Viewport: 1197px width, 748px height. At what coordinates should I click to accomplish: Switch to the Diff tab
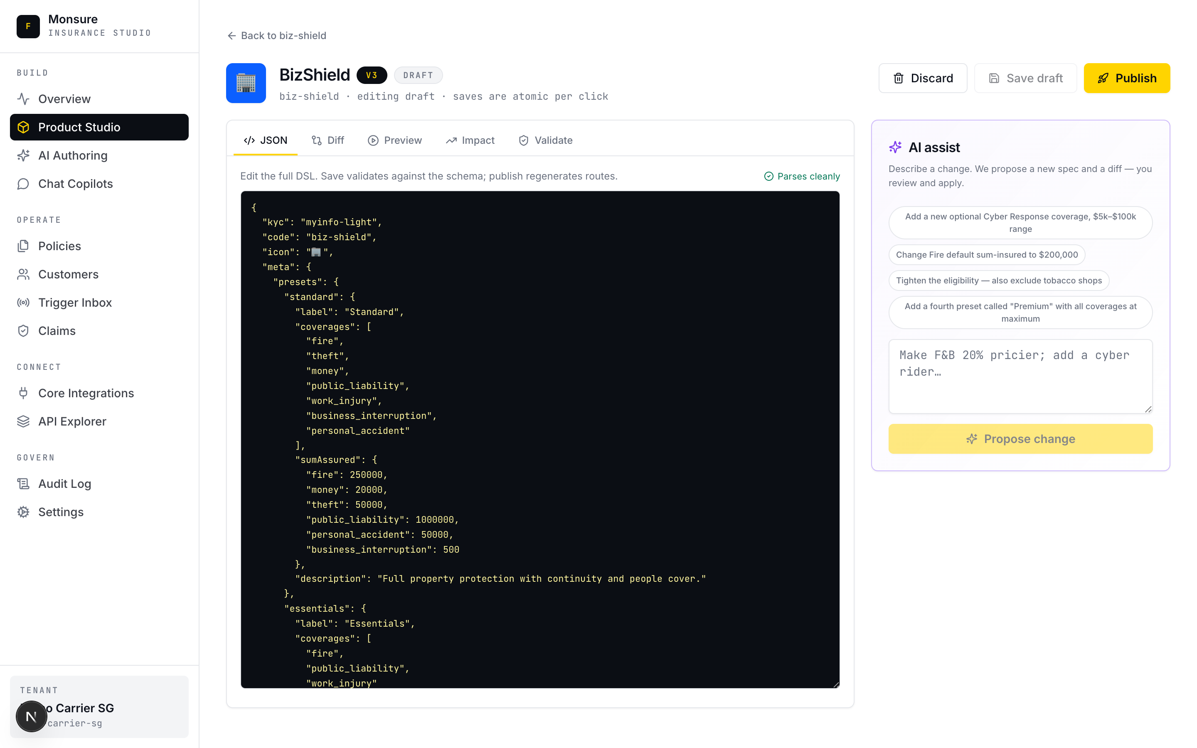(328, 140)
